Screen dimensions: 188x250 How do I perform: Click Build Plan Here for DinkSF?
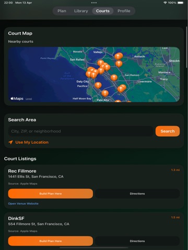click(51, 241)
